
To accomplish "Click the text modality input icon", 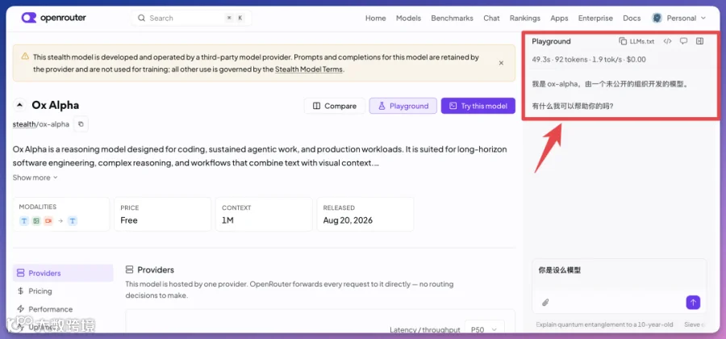I will (24, 221).
